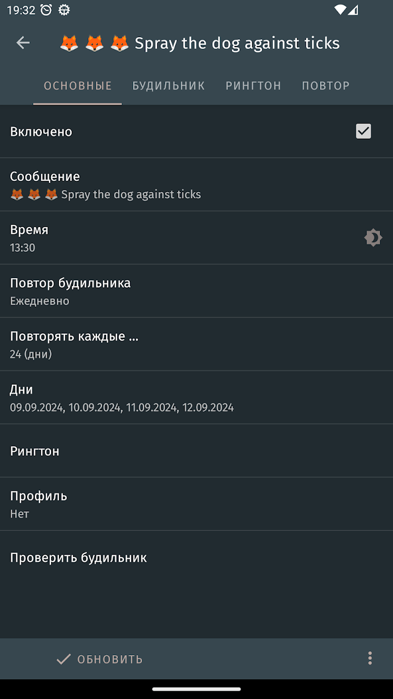Open the Профиль setting showing Нет

(196, 504)
